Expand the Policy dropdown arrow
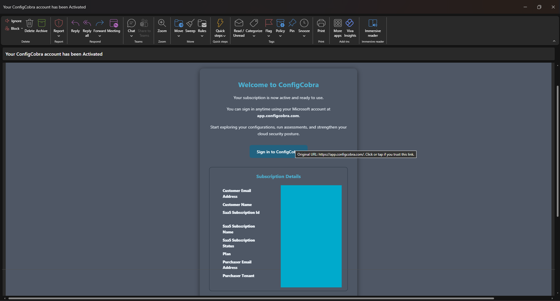The height and width of the screenshot is (301, 560). click(280, 36)
